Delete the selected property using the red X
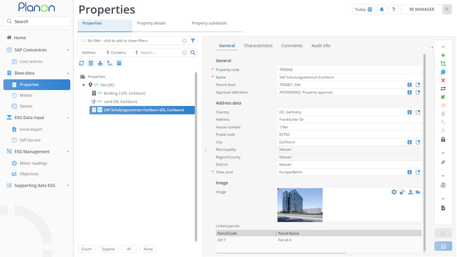457x257 pixels. tap(443, 80)
